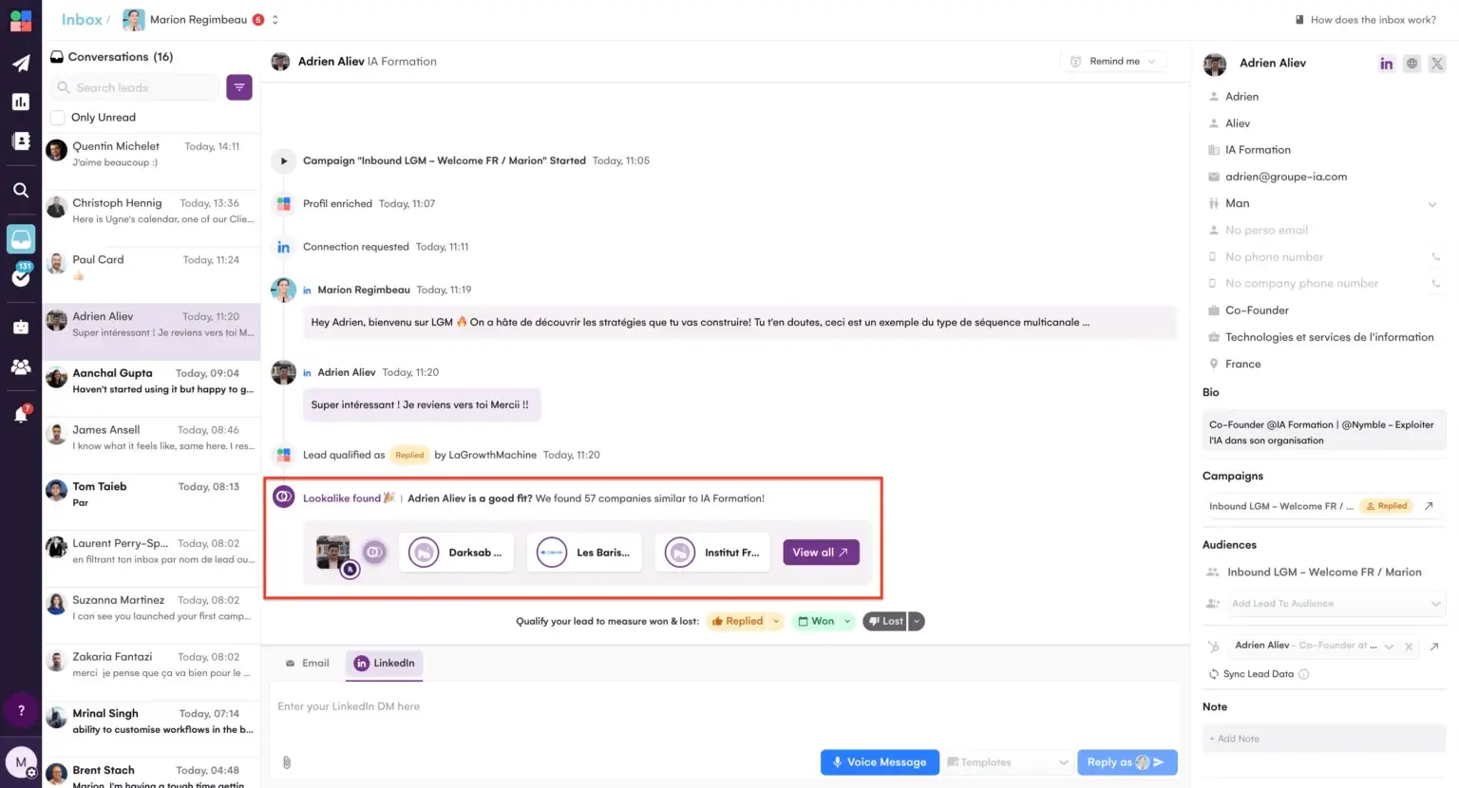Click the adrien@groupe-ia.com email address
The image size is (1459, 788).
(1286, 177)
